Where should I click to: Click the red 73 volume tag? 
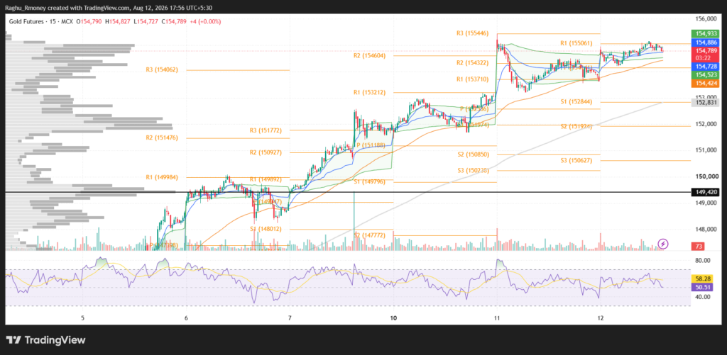point(697,246)
